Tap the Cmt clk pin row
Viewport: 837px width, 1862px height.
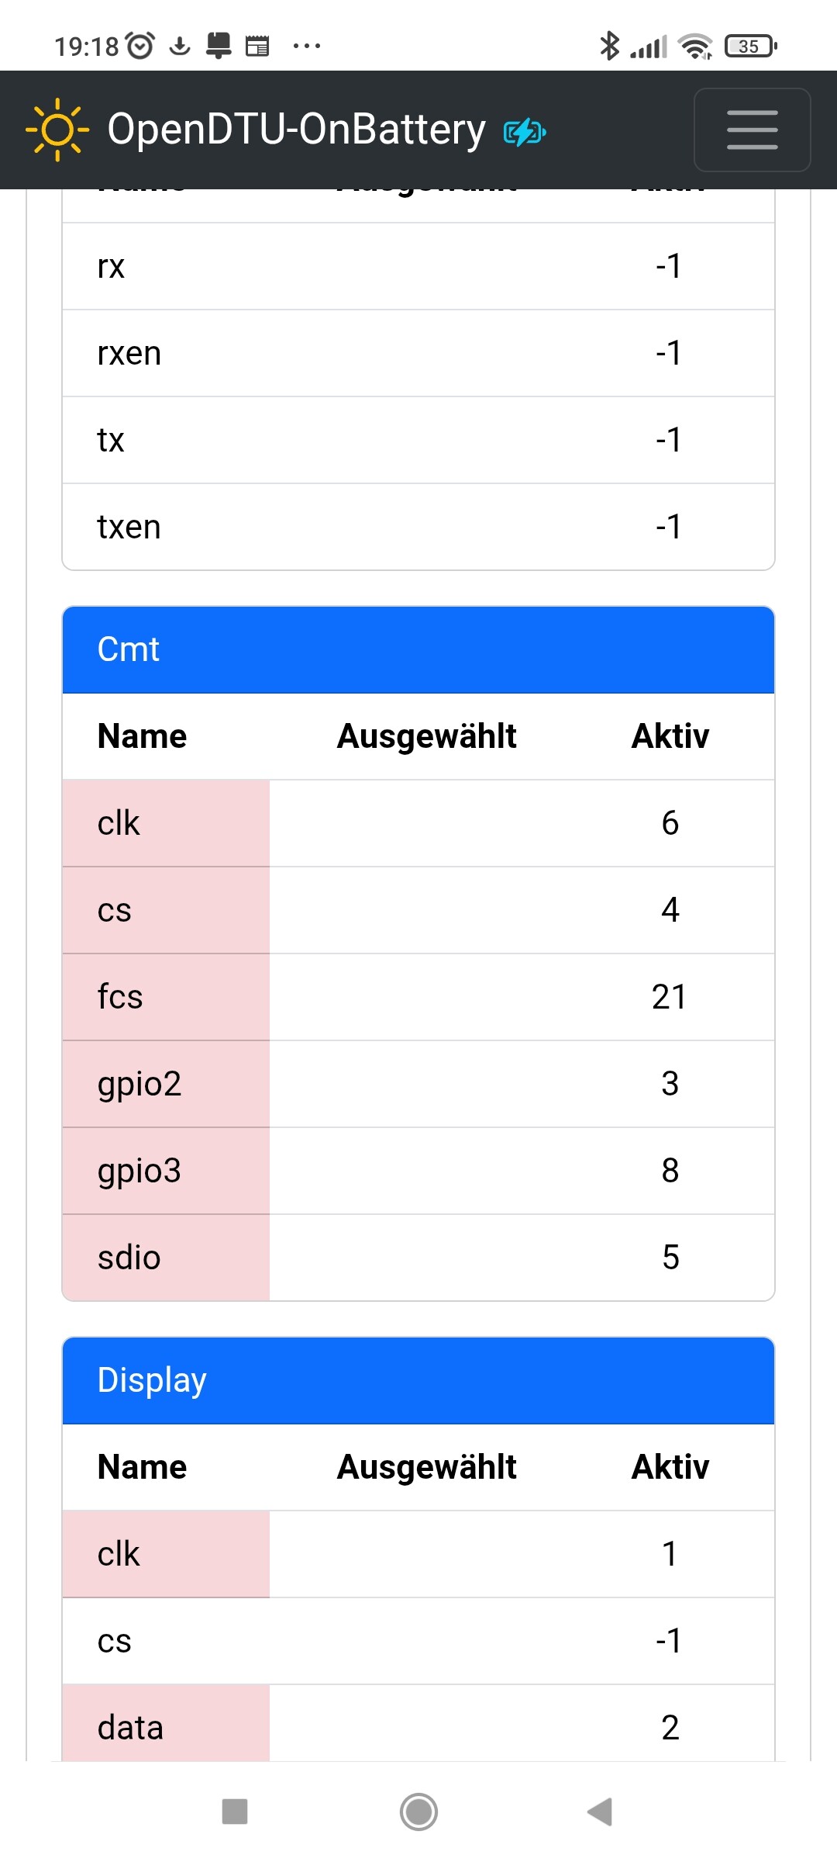tap(418, 823)
